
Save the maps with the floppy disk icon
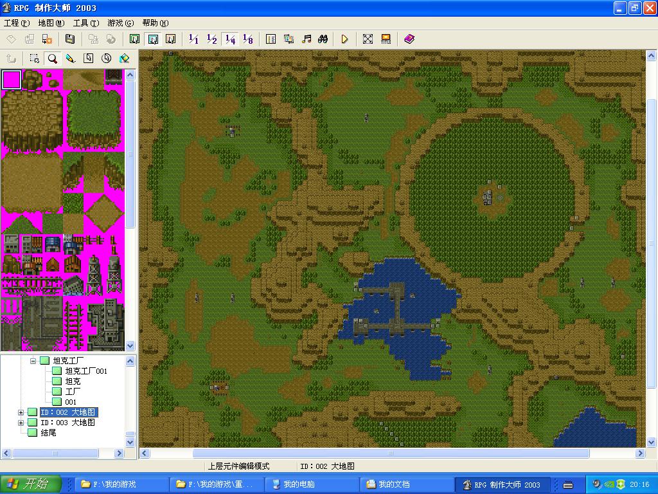[x=70, y=39]
